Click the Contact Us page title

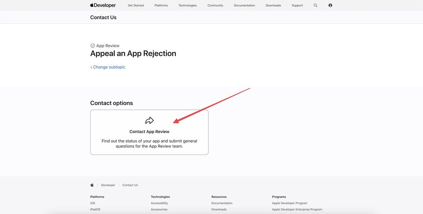pos(103,18)
